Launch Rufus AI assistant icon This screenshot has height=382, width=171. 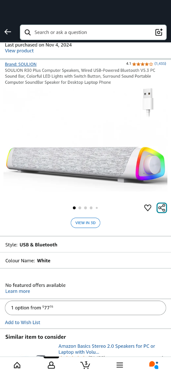click(154, 365)
